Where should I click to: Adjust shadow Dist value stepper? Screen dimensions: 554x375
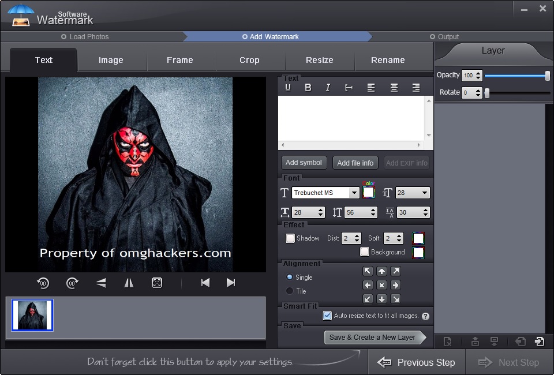coord(357,238)
